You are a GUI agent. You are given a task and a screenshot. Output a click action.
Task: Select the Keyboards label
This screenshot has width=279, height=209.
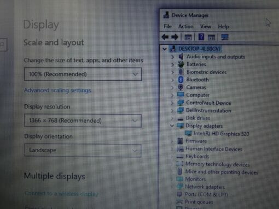pos(197,157)
